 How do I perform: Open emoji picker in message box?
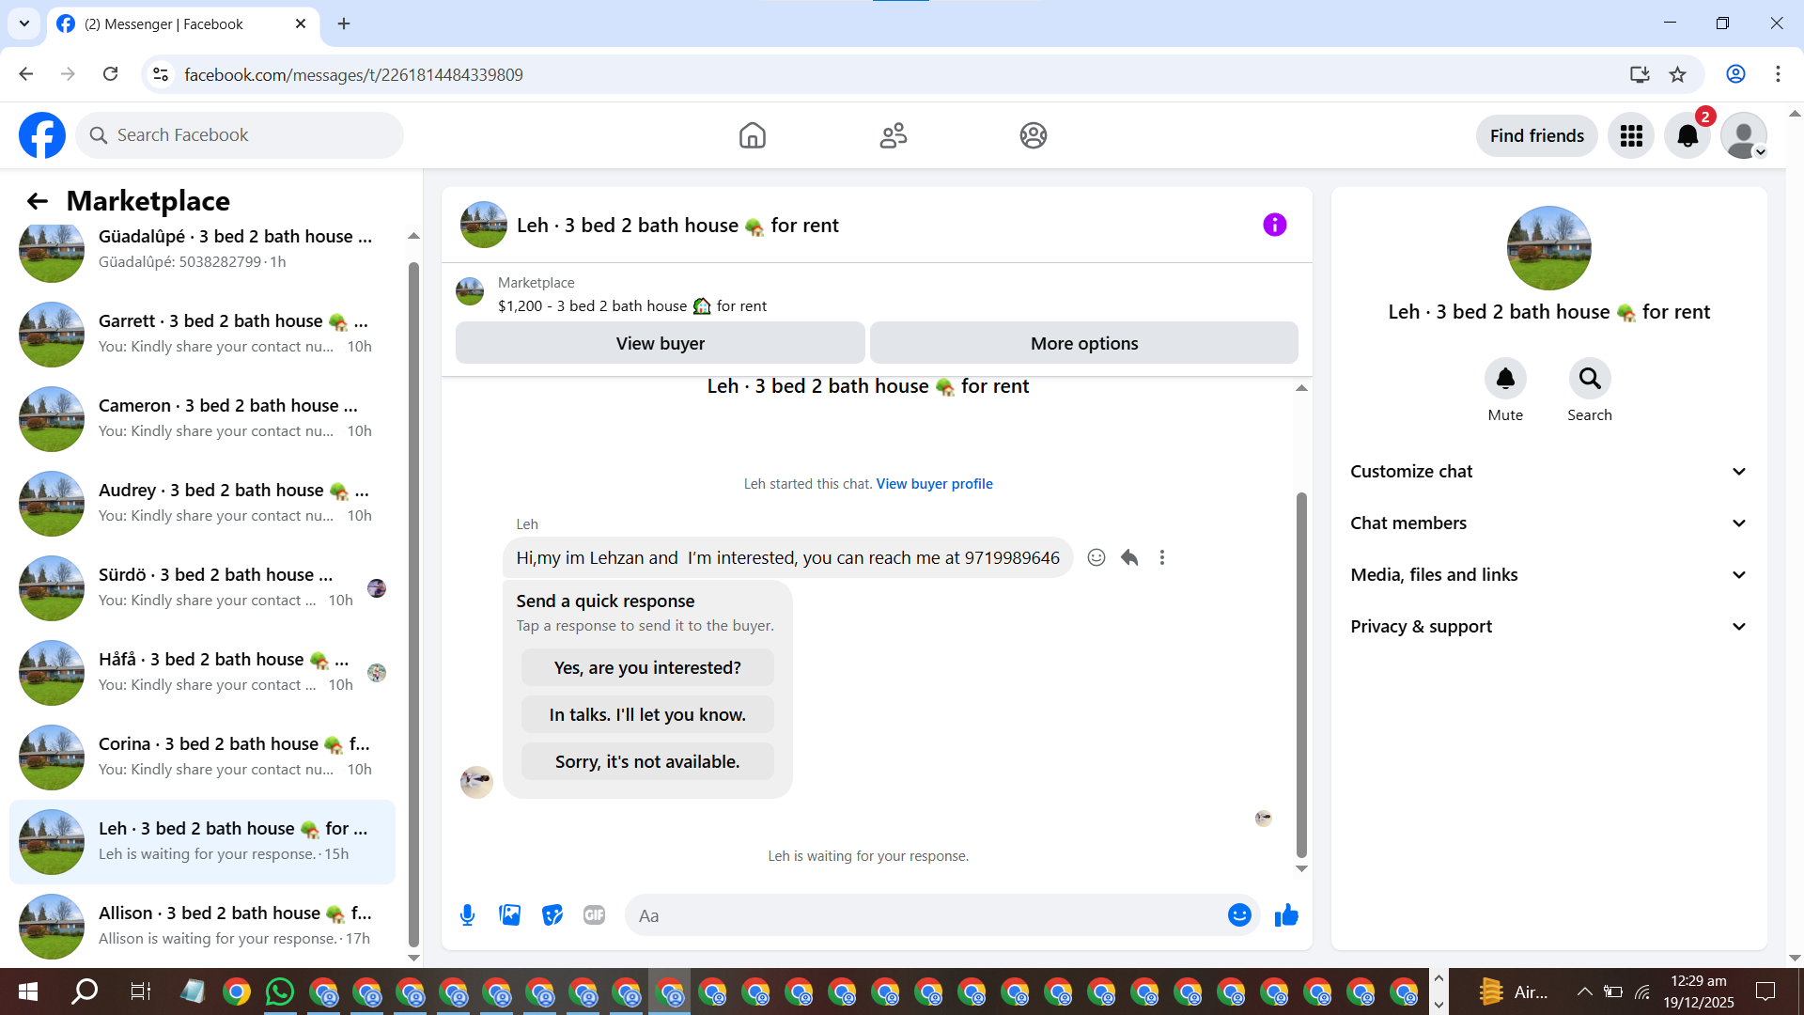pyautogui.click(x=1239, y=915)
